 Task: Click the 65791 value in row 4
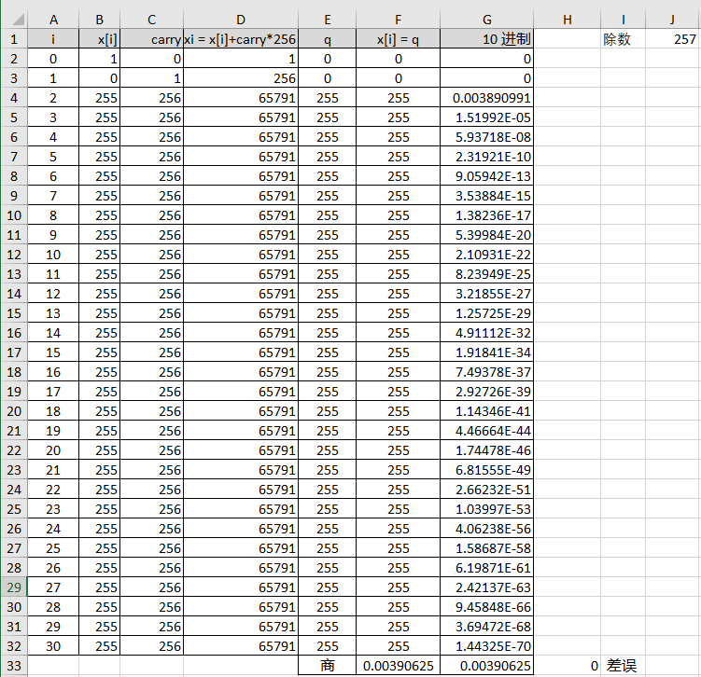tap(241, 98)
